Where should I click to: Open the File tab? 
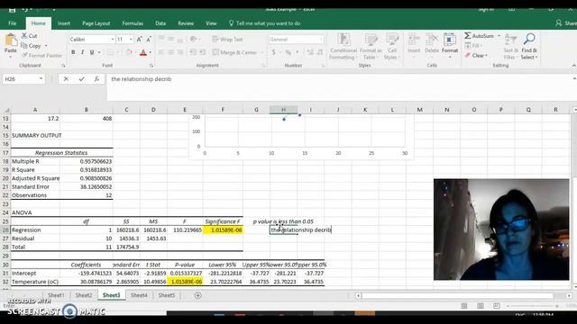tap(12, 23)
